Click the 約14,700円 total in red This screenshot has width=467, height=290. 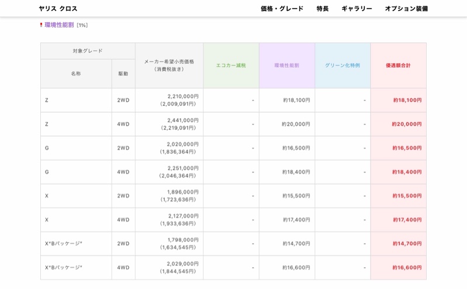(x=407, y=243)
